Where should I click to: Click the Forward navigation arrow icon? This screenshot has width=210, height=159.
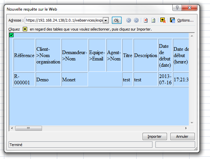pos(136,21)
